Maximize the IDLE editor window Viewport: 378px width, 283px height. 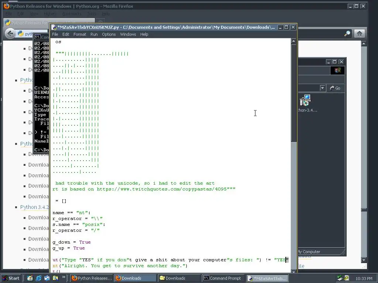286,27
